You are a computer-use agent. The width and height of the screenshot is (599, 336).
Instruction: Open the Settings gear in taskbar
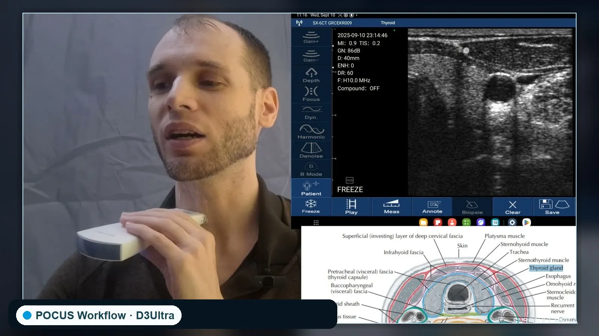512,223
